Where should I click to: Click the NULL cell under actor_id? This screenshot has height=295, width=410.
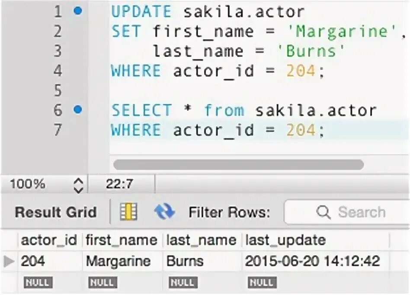[38, 282]
